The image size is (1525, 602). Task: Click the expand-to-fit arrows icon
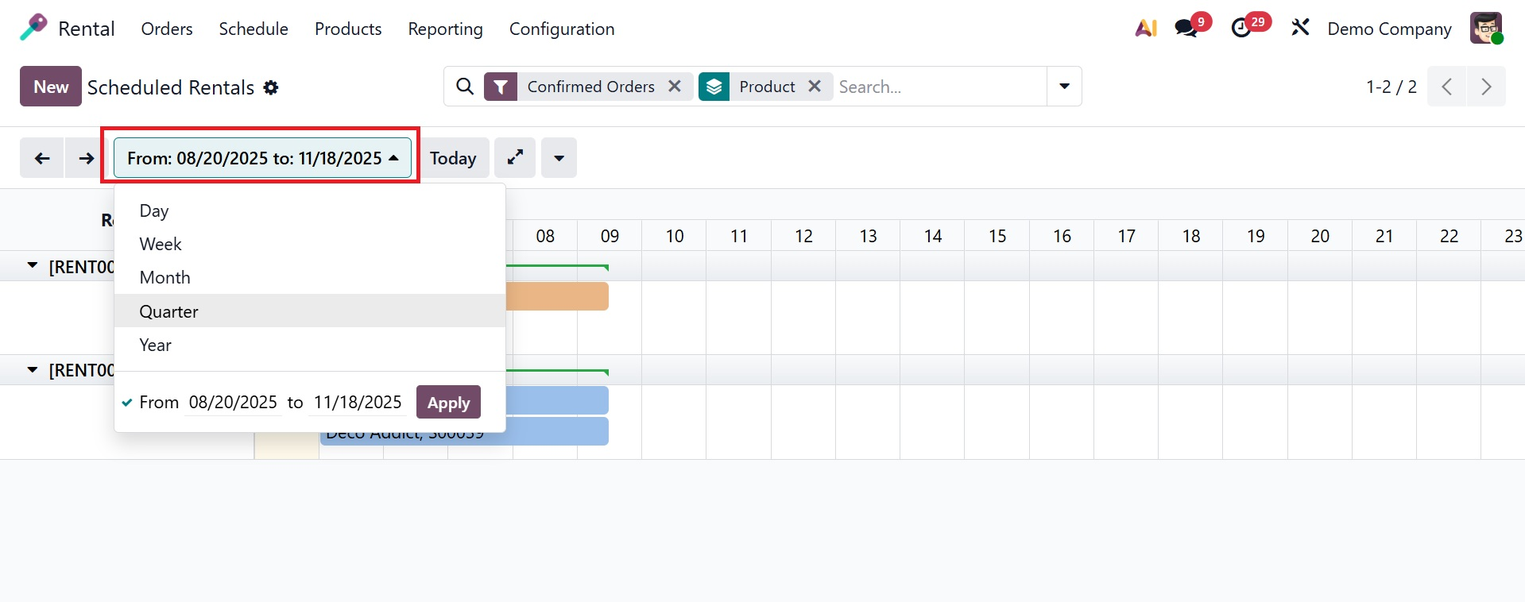[515, 157]
